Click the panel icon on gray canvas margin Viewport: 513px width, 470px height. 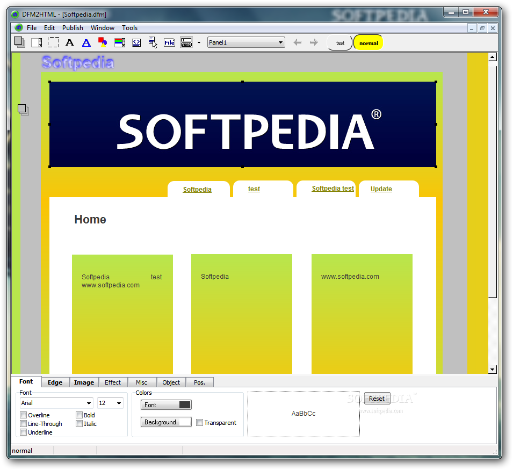tap(23, 110)
